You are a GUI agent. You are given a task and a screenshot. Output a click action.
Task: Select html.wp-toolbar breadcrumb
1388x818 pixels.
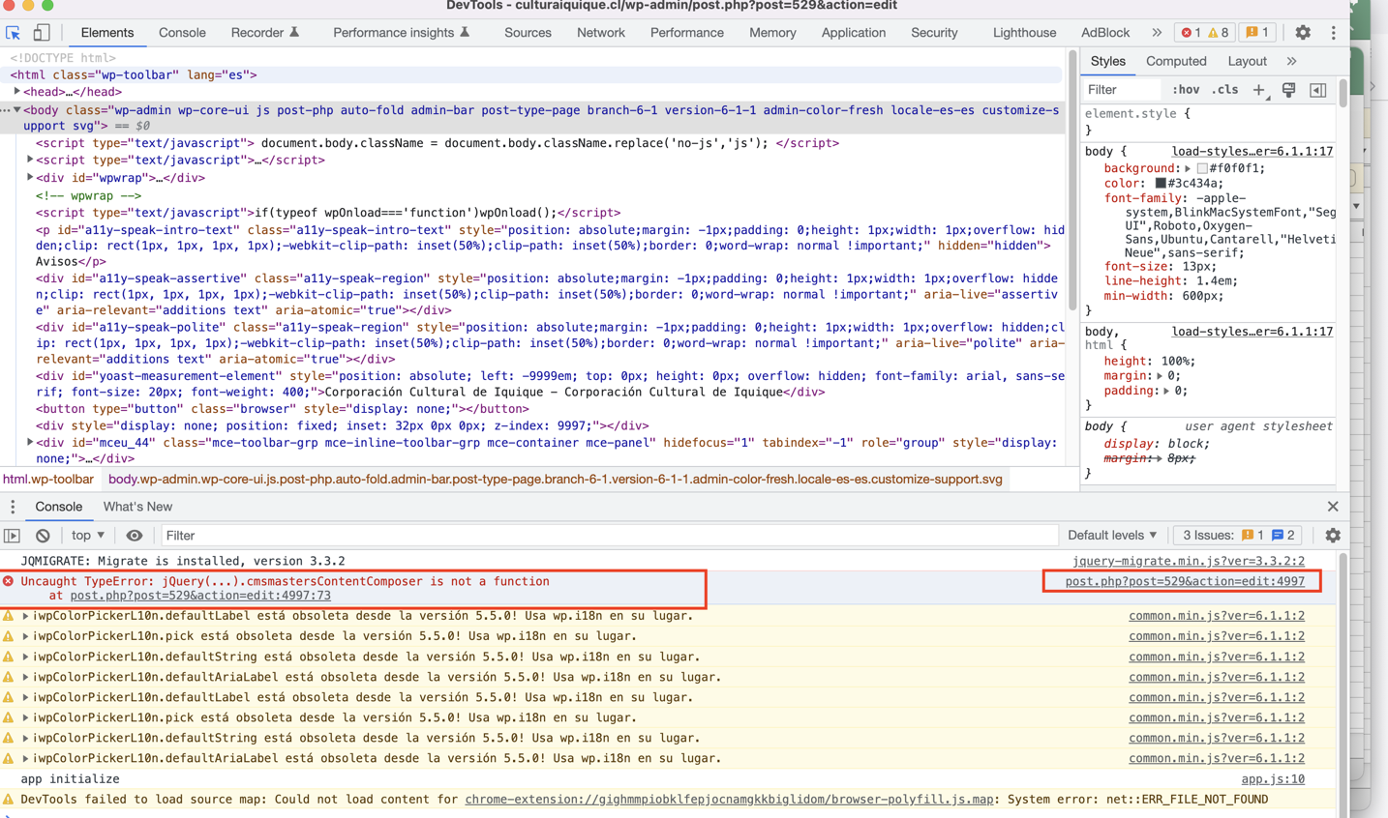click(48, 480)
